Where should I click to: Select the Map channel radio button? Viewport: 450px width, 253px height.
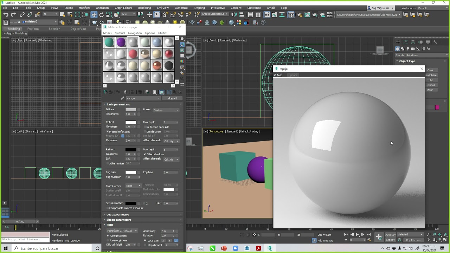pos(145,245)
